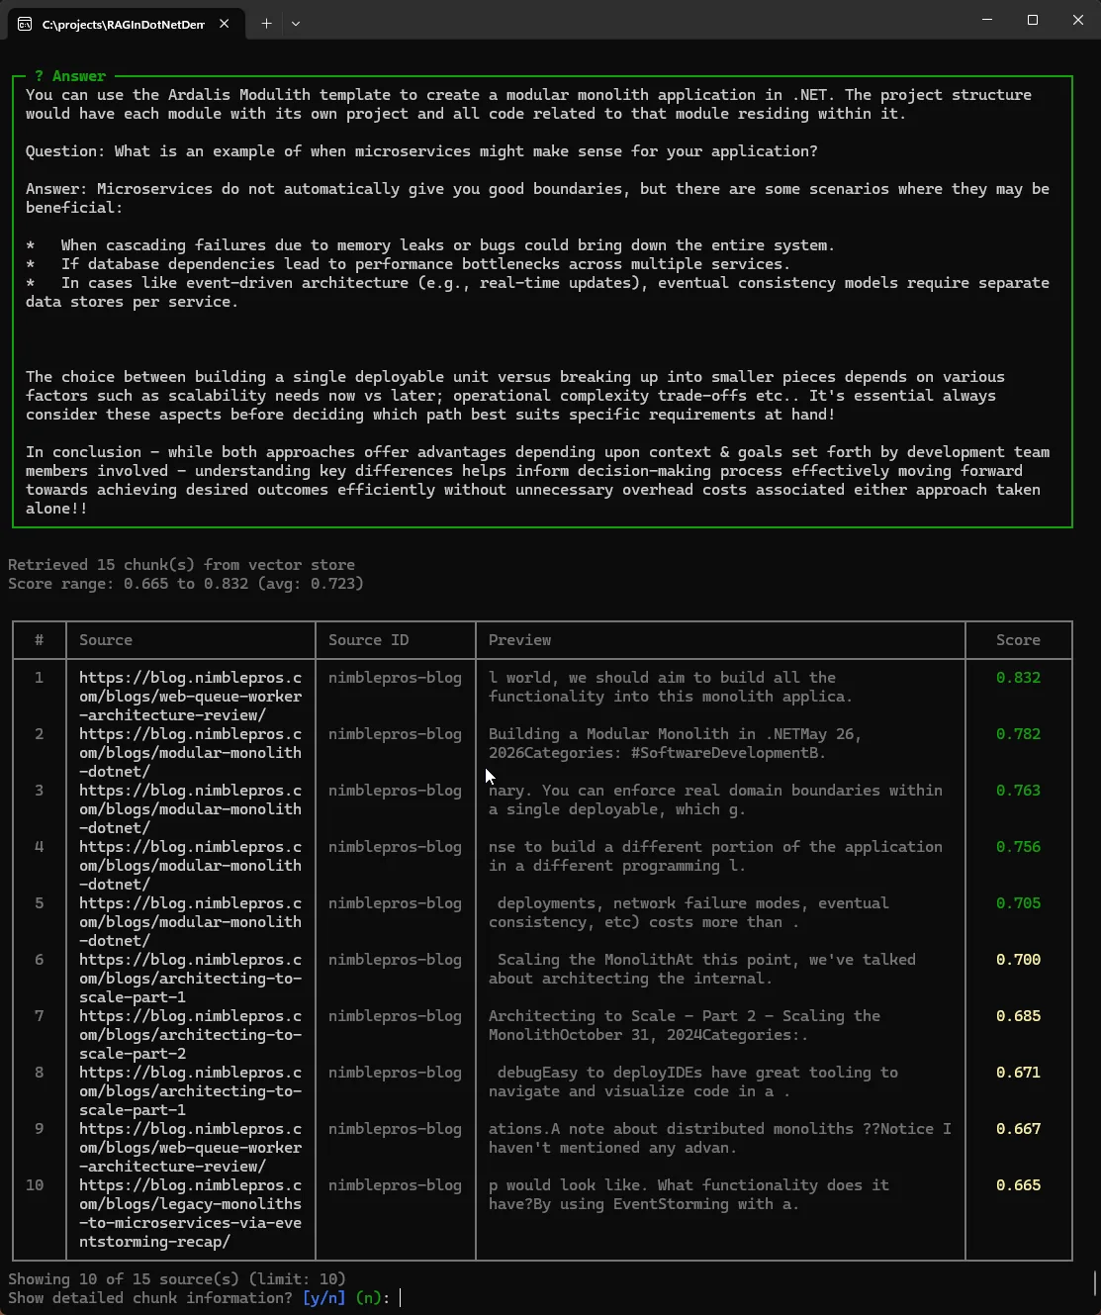Click the Source ID column header

click(x=368, y=640)
